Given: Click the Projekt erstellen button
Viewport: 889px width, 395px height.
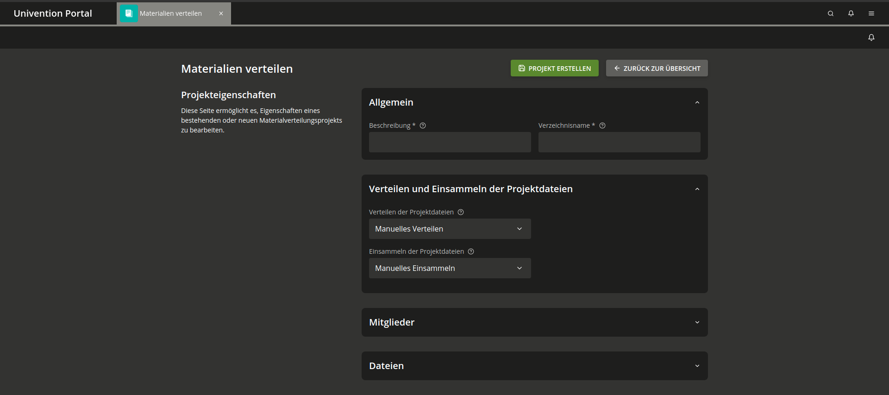Looking at the screenshot, I should coord(555,68).
